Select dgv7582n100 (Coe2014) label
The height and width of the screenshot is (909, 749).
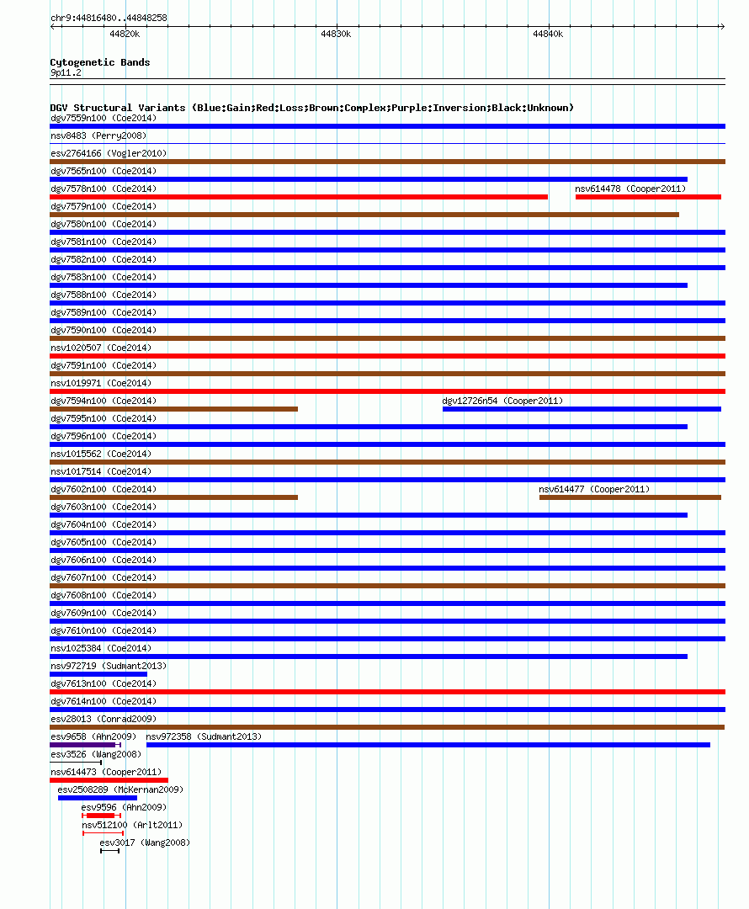click(104, 260)
